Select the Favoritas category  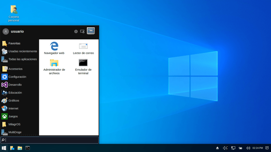coord(14,43)
